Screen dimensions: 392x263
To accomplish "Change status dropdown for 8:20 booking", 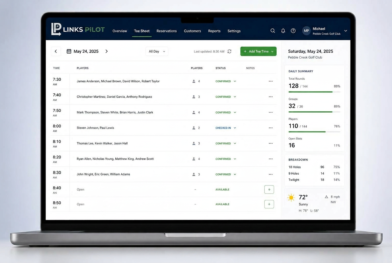I will point(235,159).
